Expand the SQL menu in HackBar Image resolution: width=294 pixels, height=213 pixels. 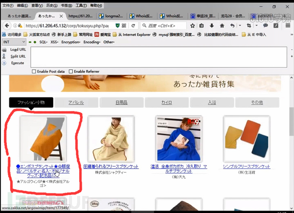coord(43,42)
